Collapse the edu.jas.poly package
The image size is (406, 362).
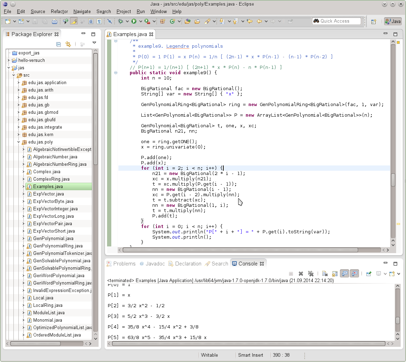pyautogui.click(x=19, y=142)
